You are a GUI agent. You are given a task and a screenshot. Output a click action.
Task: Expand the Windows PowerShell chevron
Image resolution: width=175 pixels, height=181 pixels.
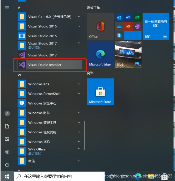(x=79, y=93)
